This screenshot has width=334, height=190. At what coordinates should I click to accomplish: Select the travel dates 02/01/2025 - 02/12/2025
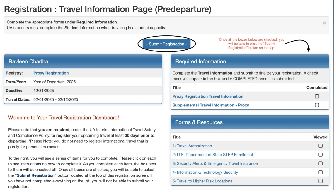pos(56,99)
